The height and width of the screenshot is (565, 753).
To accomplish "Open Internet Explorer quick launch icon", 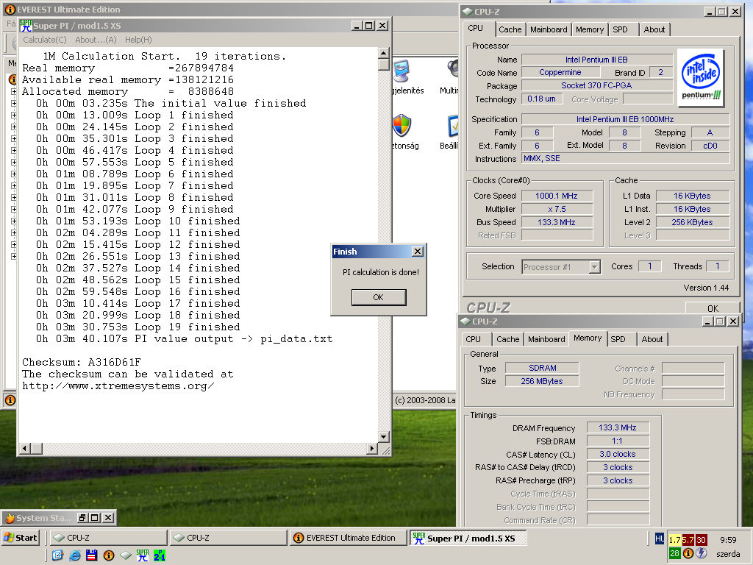I will [75, 555].
